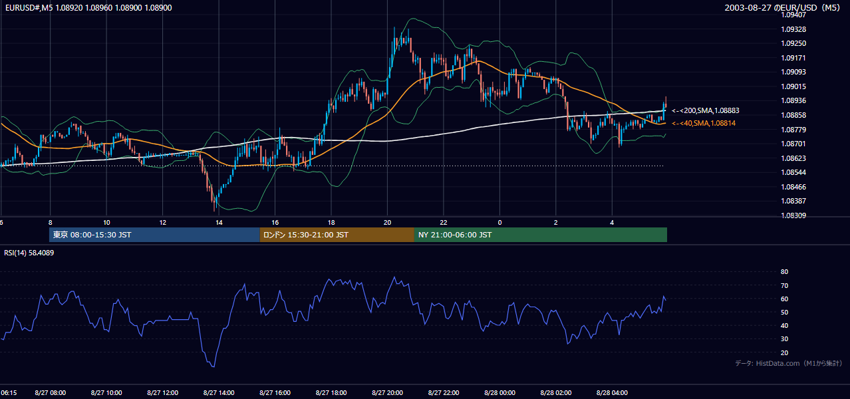
Task: Click the 8/27 18:00 time label
Action: (331, 393)
